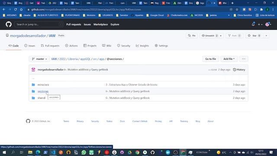Focus the 'Search or jump to' field
The image size is (277, 156).
(39, 24)
